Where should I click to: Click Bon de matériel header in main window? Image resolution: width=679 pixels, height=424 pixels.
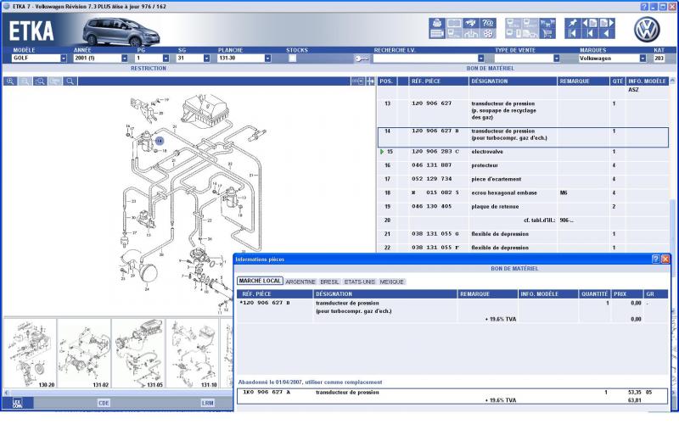[491, 69]
